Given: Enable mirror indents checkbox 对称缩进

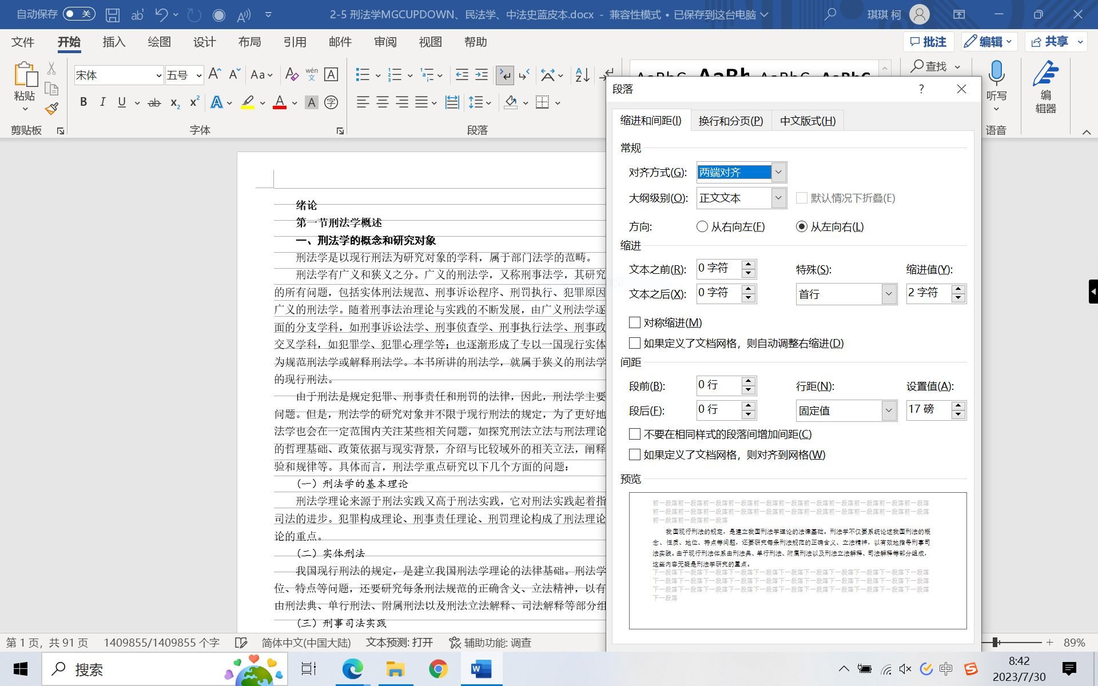Looking at the screenshot, I should pos(635,323).
